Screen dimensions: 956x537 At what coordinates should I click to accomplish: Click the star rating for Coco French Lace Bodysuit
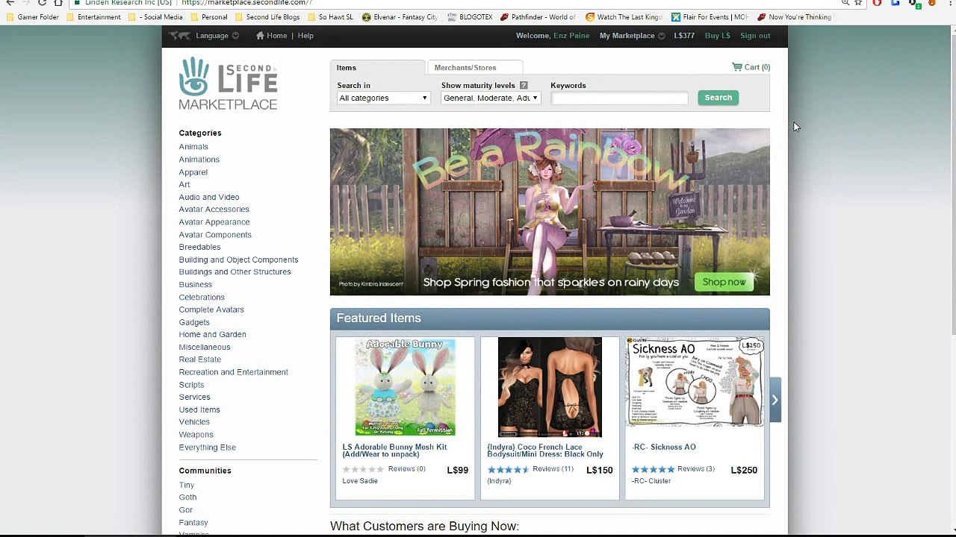(508, 470)
